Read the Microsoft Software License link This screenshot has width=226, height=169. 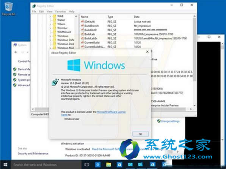[127, 149]
